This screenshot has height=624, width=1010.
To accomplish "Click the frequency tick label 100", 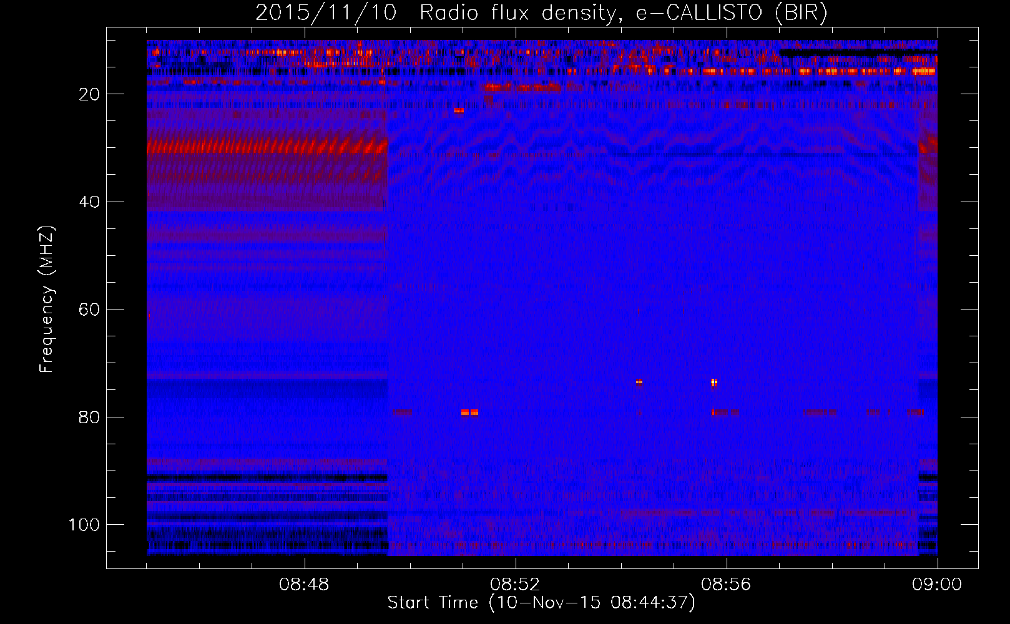I will click(x=84, y=525).
